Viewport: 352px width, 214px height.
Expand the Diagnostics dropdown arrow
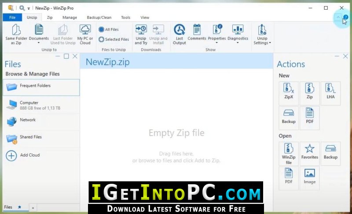tap(238, 43)
